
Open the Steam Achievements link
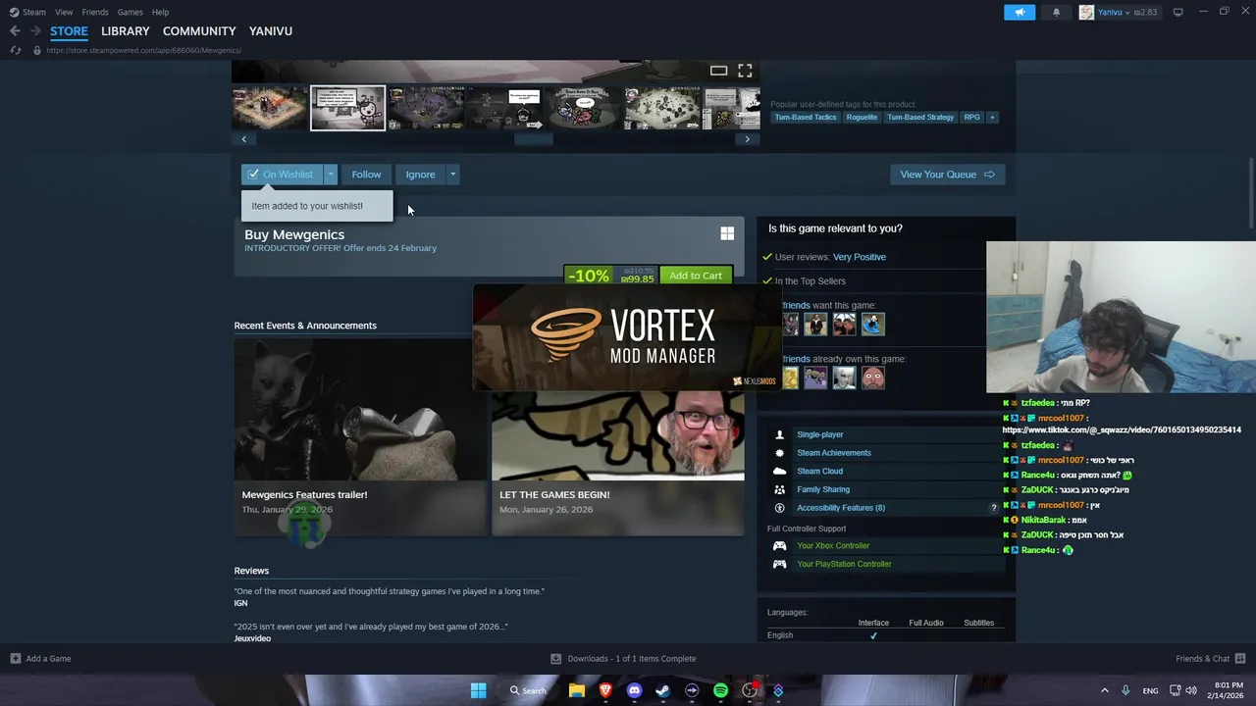(x=834, y=453)
